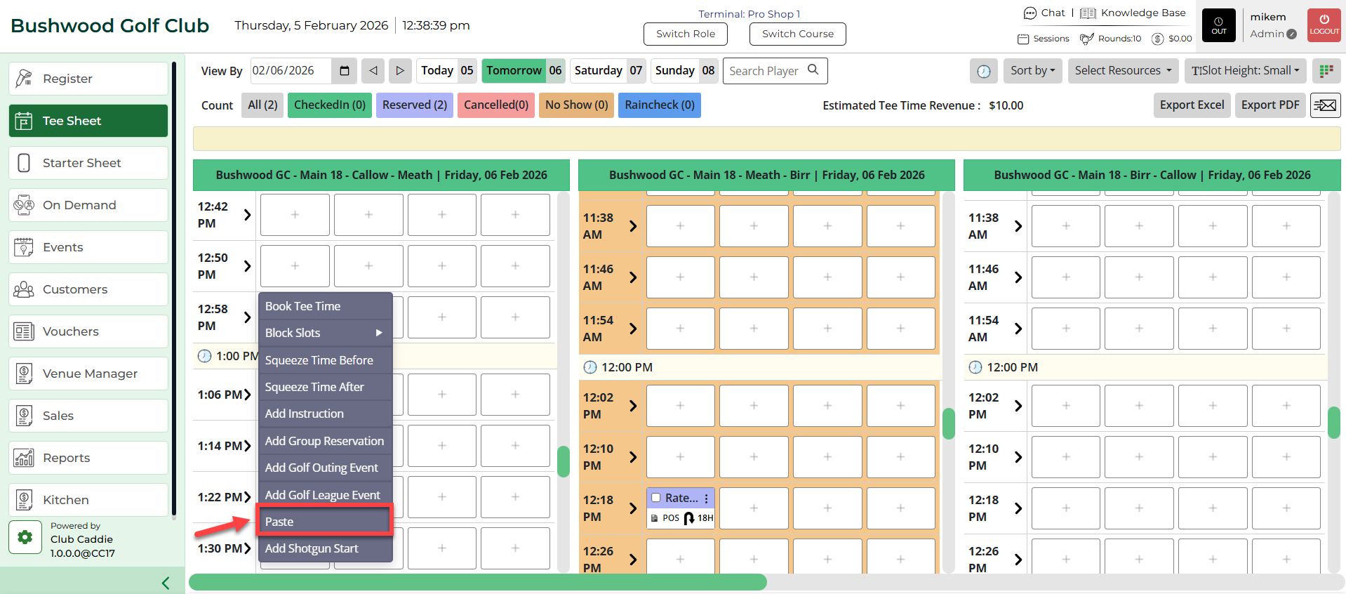Image resolution: width=1346 pixels, height=594 pixels.
Task: Select Add Shotgun Start menu item
Action: [x=324, y=548]
